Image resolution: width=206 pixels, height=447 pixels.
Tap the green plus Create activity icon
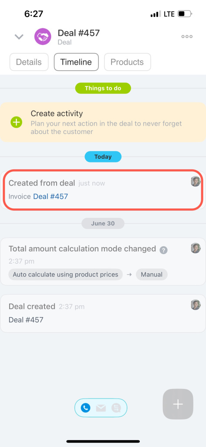[x=17, y=122]
